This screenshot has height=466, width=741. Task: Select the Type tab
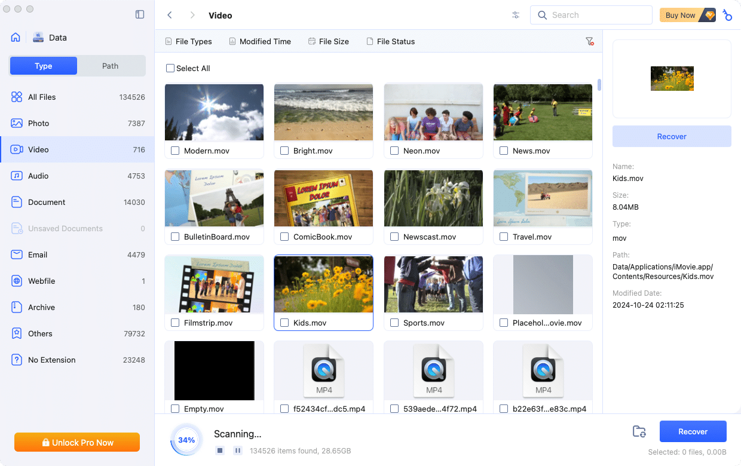coord(43,66)
